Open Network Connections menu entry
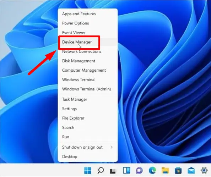Image resolution: width=211 pixels, height=177 pixels. [x=88, y=51]
